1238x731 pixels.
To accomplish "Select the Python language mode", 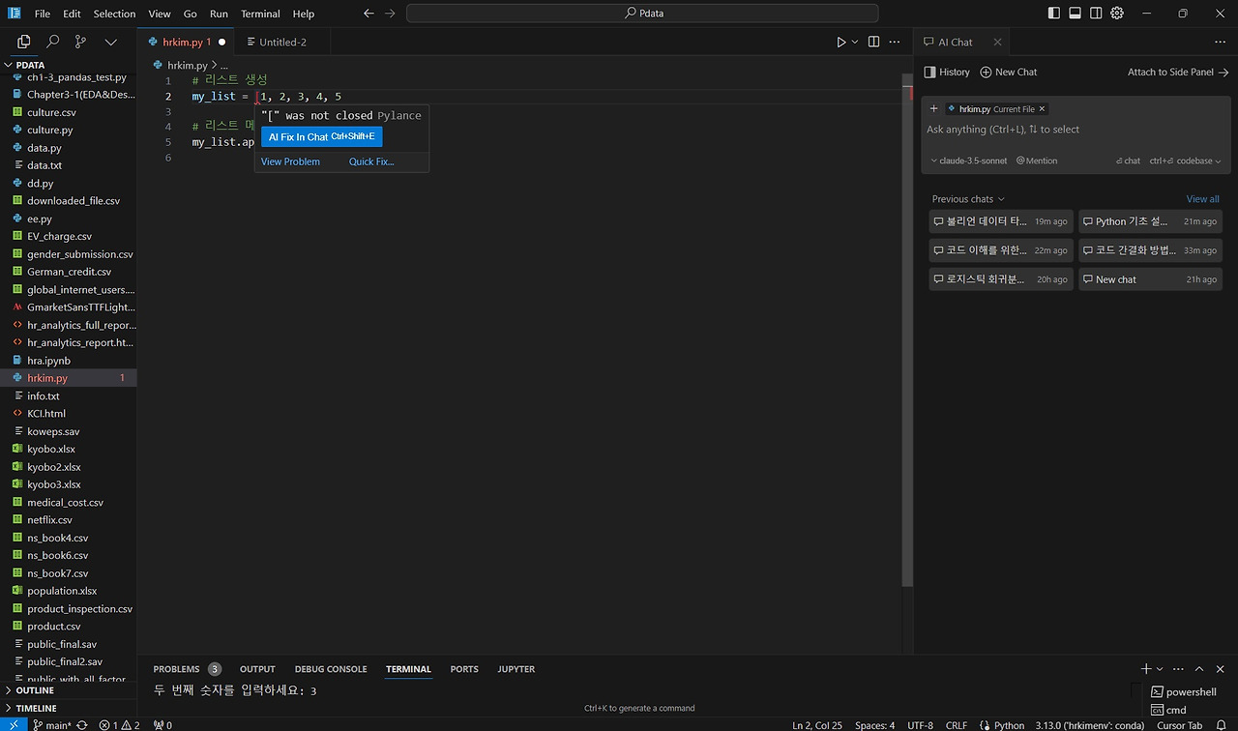I will [x=1009, y=725].
